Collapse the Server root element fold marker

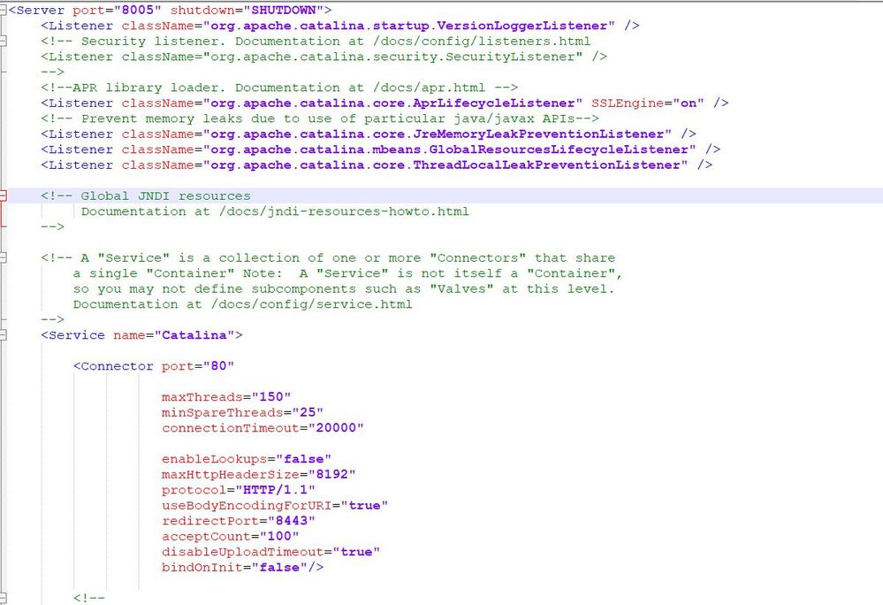6,10
